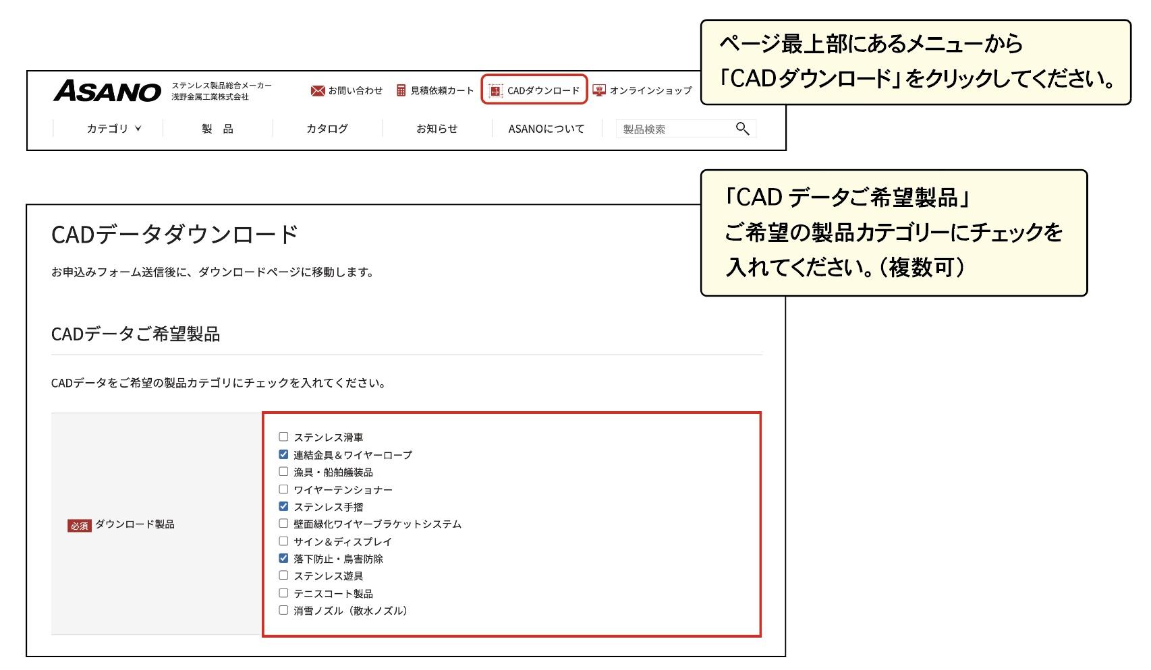1151x670 pixels.
Task: Open the お知らせ menu item
Action: (437, 129)
